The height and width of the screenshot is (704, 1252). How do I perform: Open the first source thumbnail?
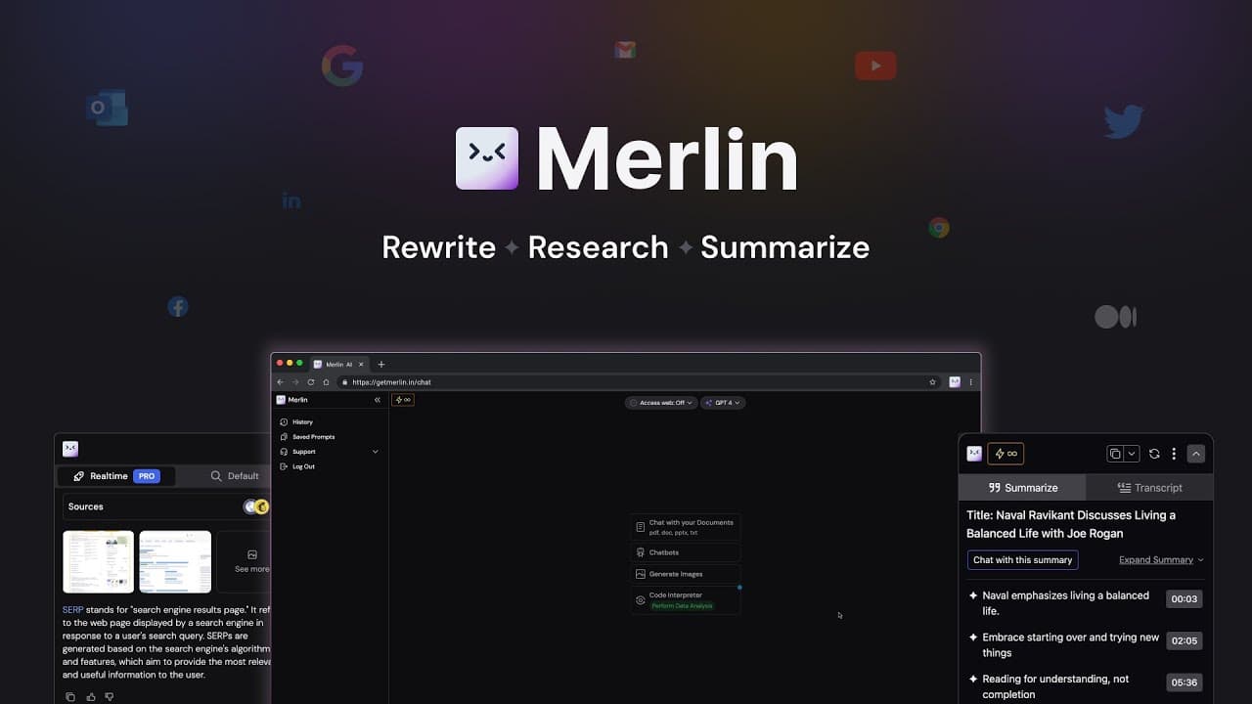tap(98, 562)
